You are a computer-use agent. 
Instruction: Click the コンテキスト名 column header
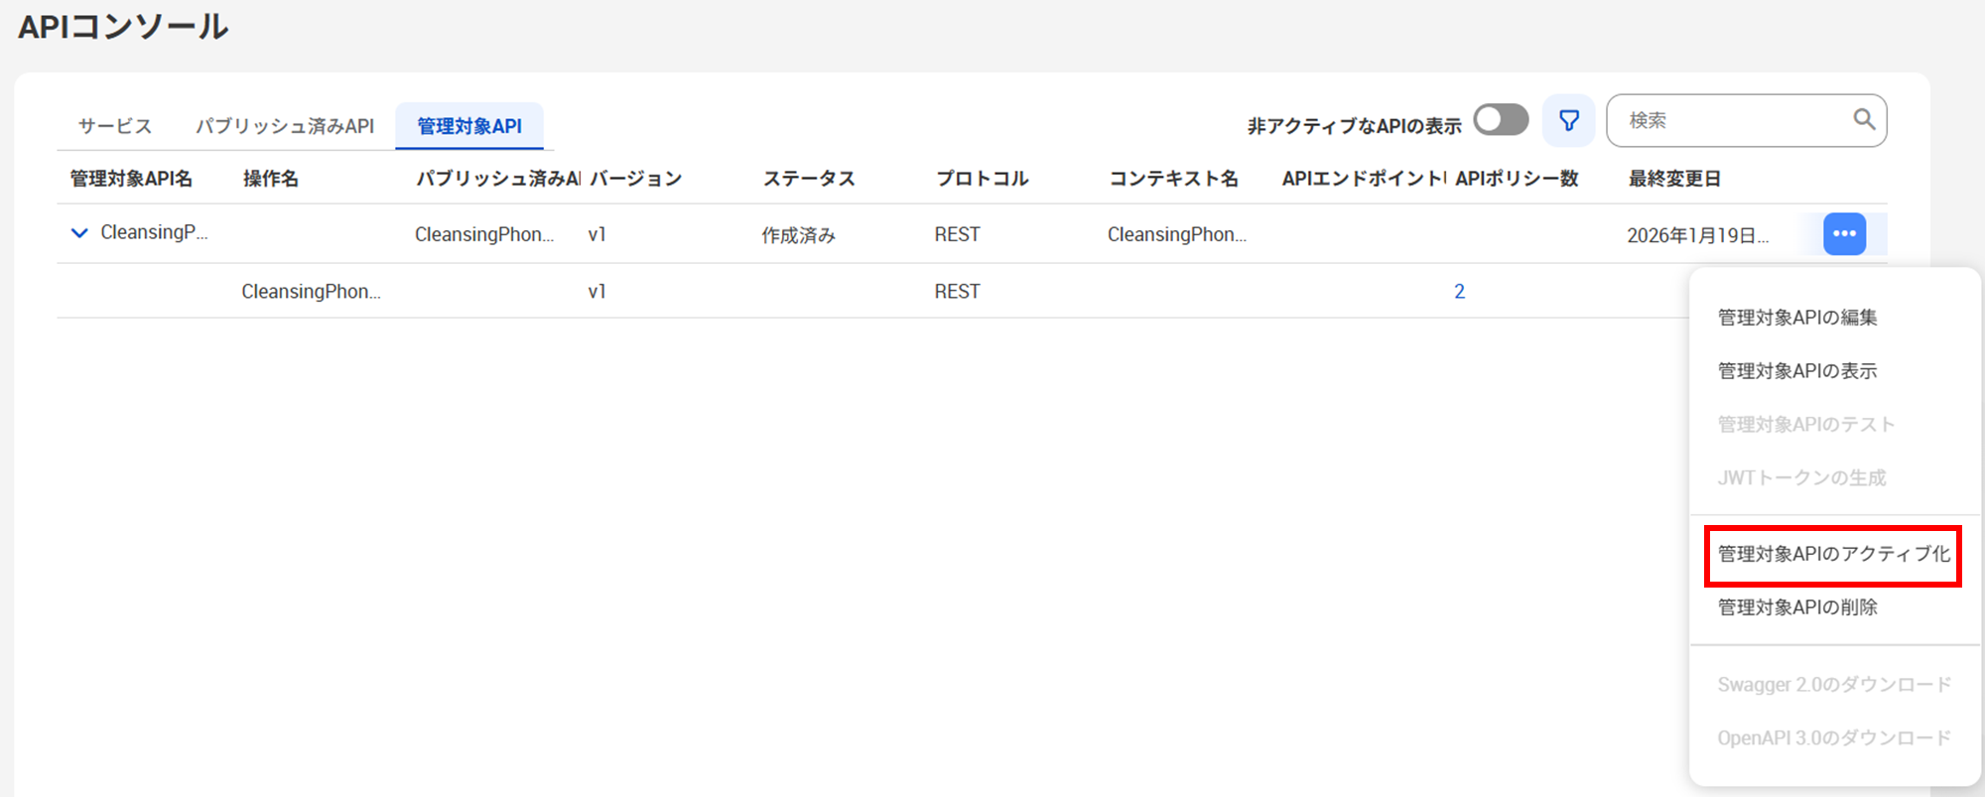tap(1173, 179)
